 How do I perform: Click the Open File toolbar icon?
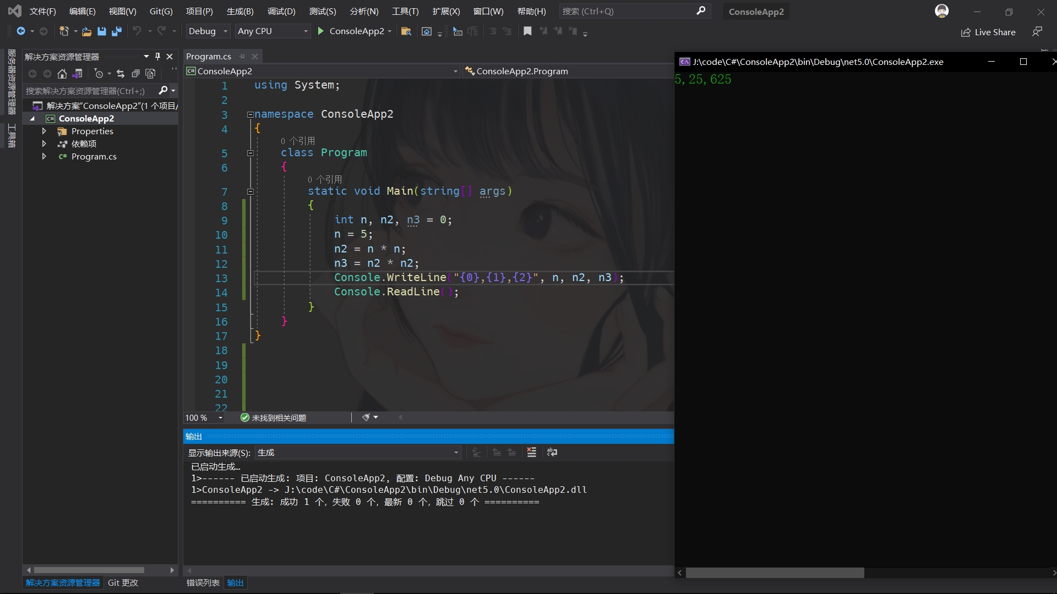click(86, 31)
